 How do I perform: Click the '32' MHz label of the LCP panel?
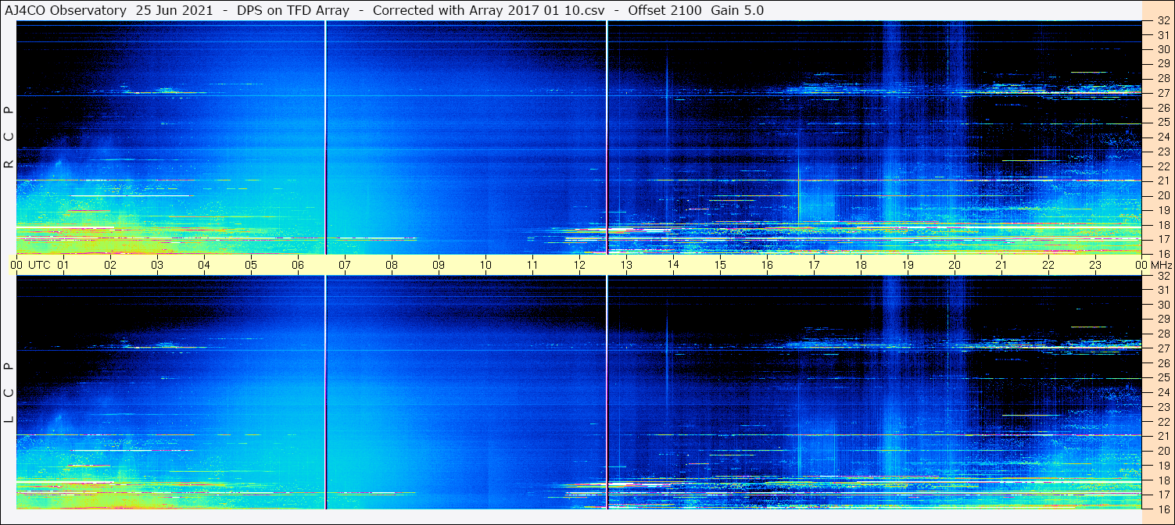[1162, 276]
